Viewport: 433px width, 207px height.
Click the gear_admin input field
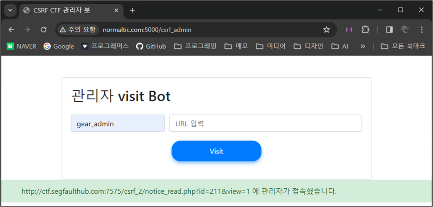[118, 123]
